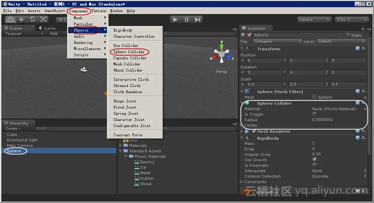Viewport: 374px width, 203px height.
Task: Toggle the Sphere object active checkbox
Action: pyautogui.click(x=250, y=35)
